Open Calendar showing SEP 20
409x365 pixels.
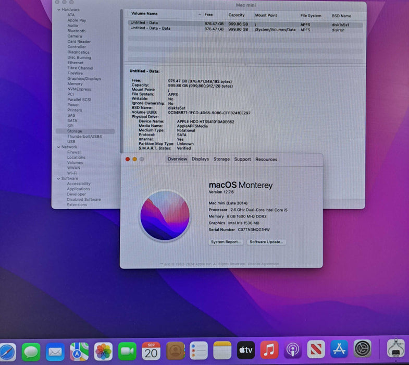click(x=151, y=351)
